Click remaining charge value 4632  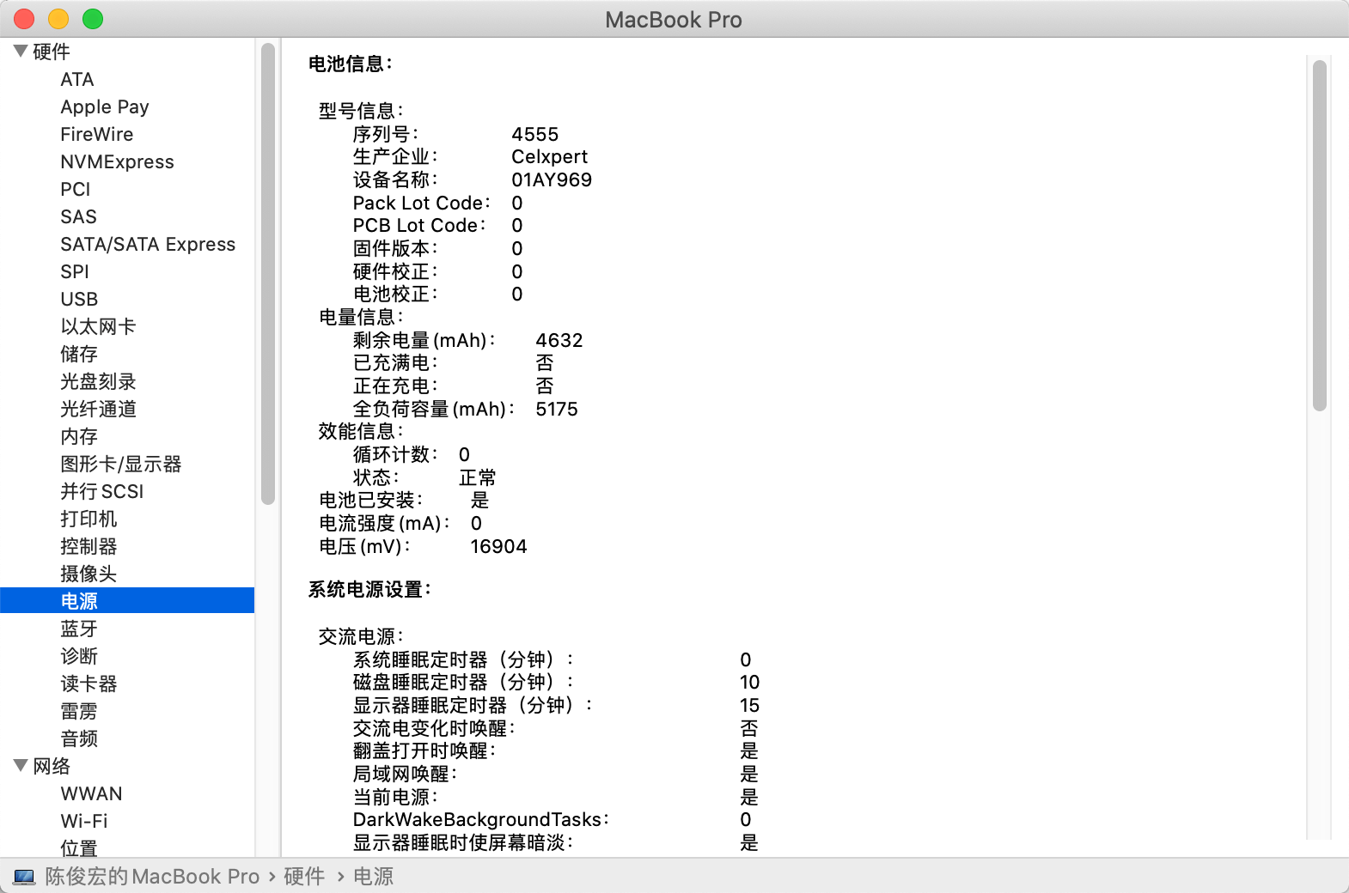tap(559, 340)
